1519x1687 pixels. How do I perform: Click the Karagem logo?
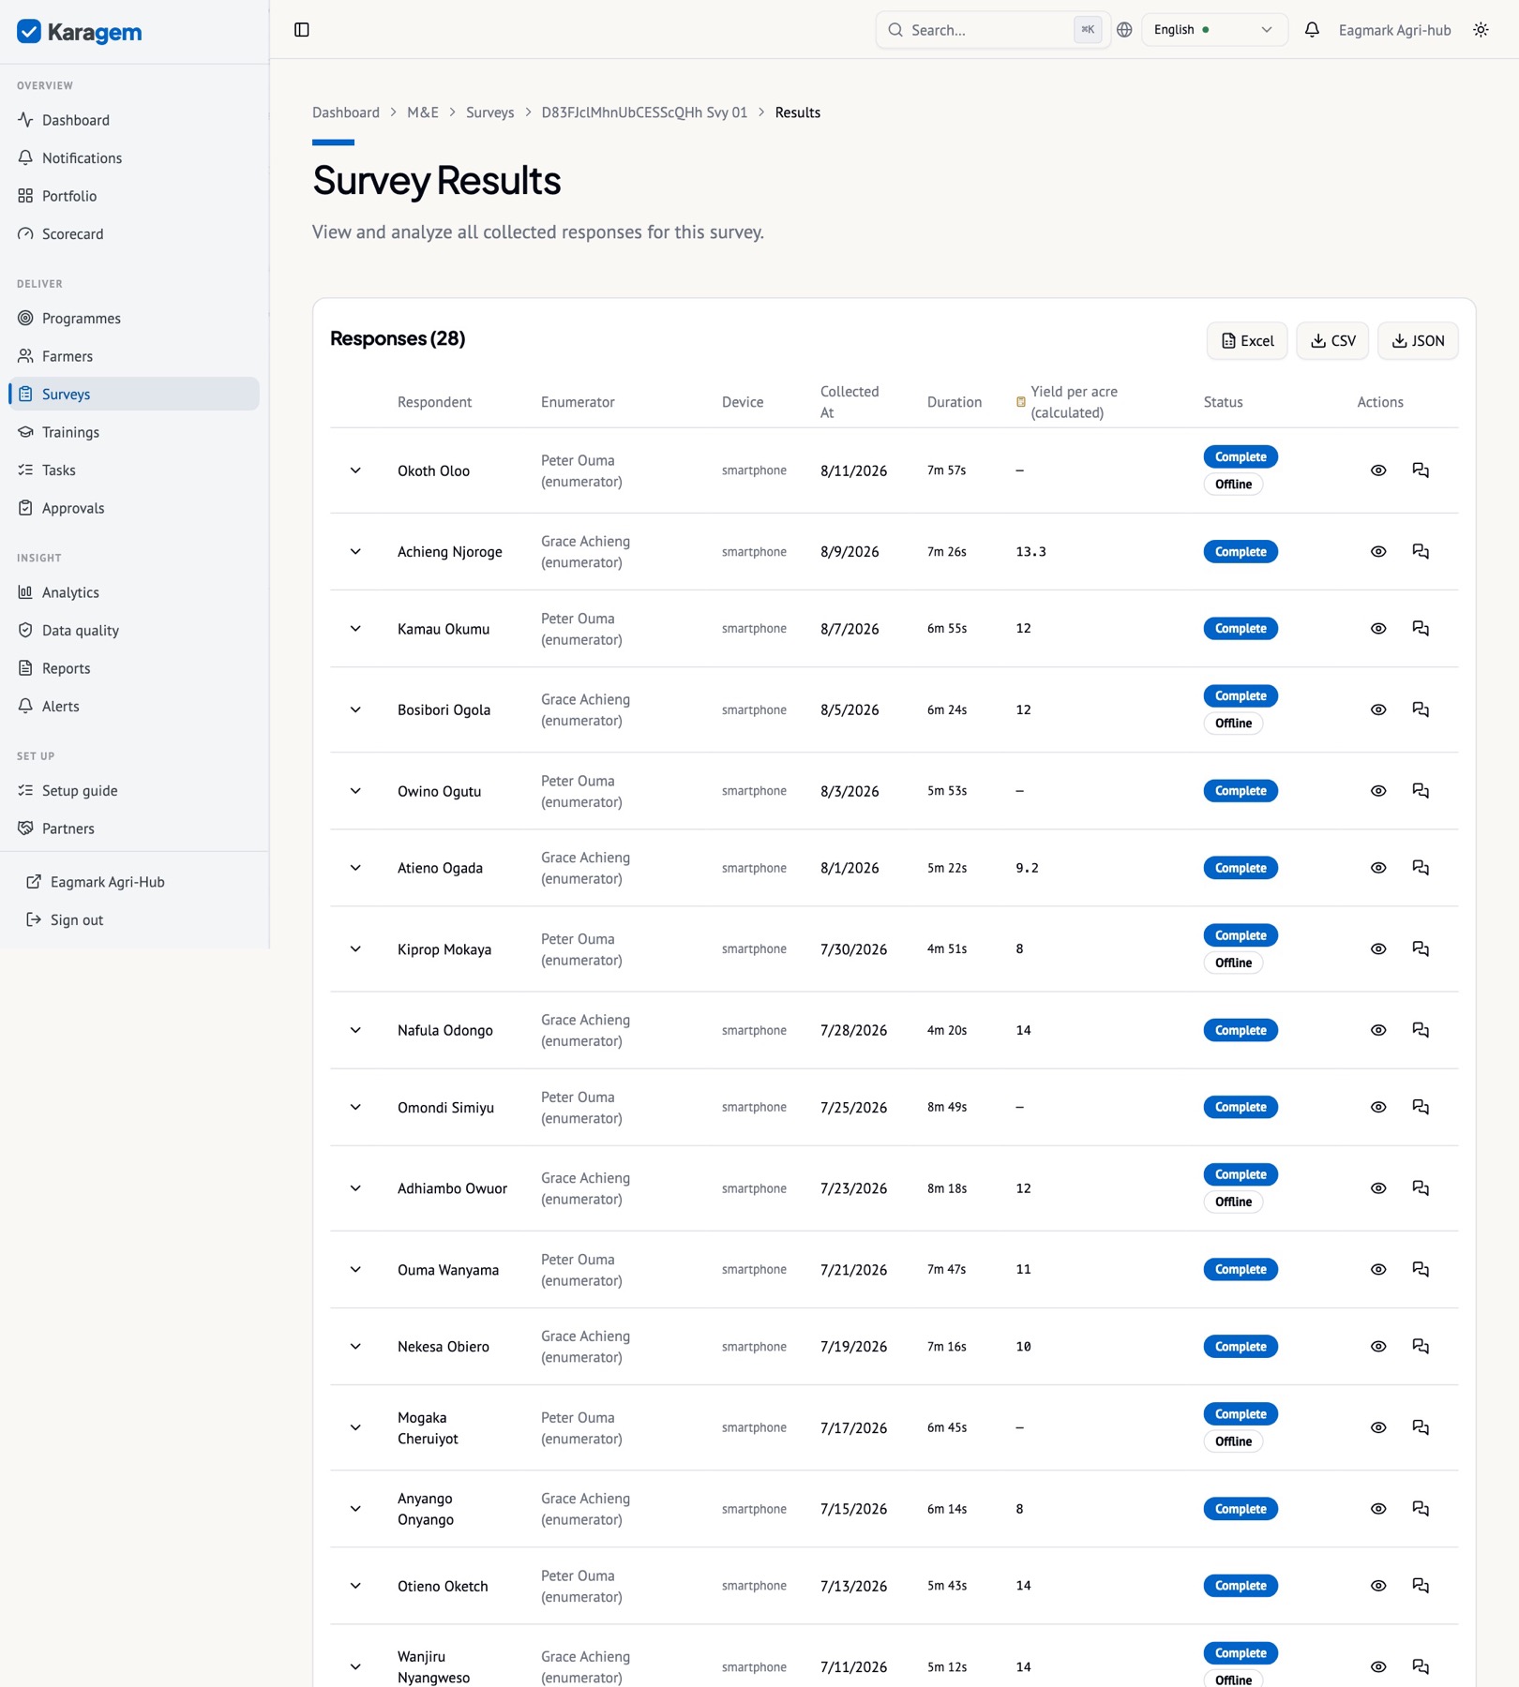[x=80, y=32]
